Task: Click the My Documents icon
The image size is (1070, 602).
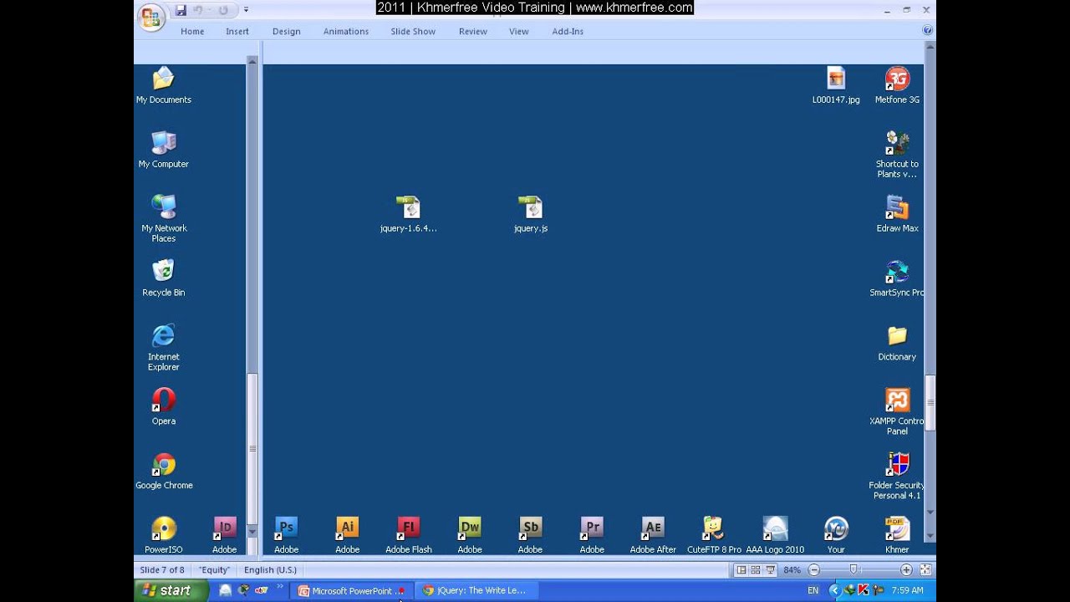Action: pyautogui.click(x=164, y=79)
